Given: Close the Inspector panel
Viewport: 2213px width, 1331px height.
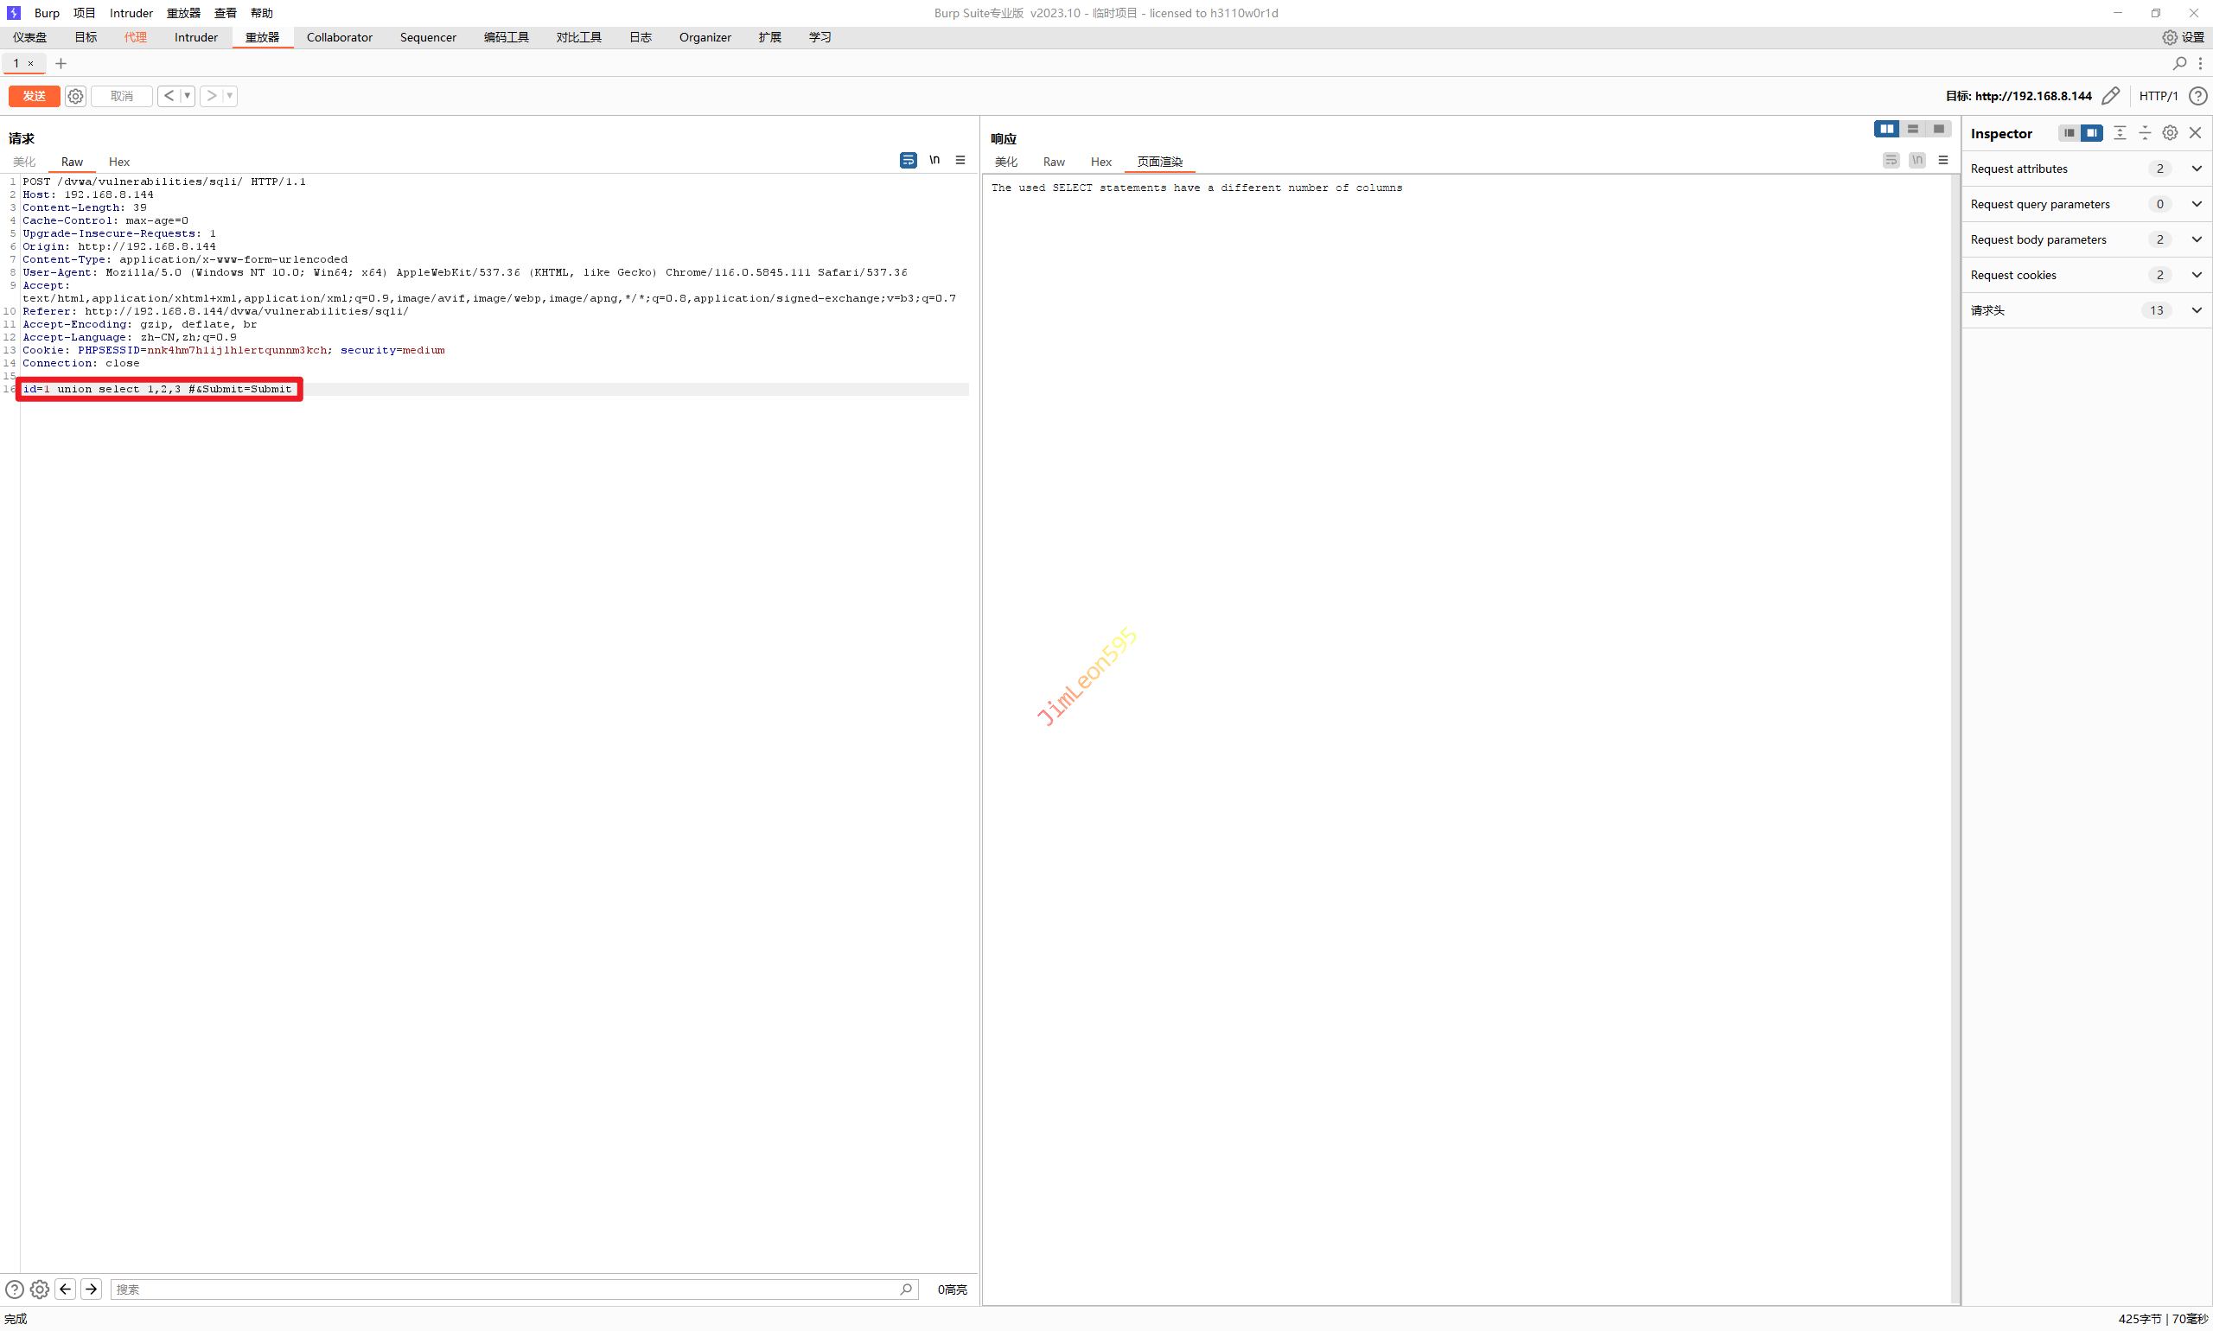Looking at the screenshot, I should coord(2195,133).
